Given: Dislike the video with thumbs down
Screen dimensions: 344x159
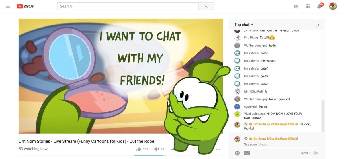Looking at the screenshot, I should coord(157,149).
